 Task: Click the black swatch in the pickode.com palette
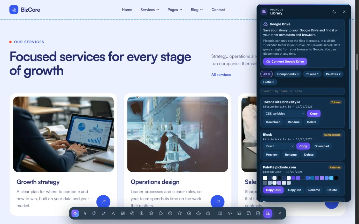[336, 178]
